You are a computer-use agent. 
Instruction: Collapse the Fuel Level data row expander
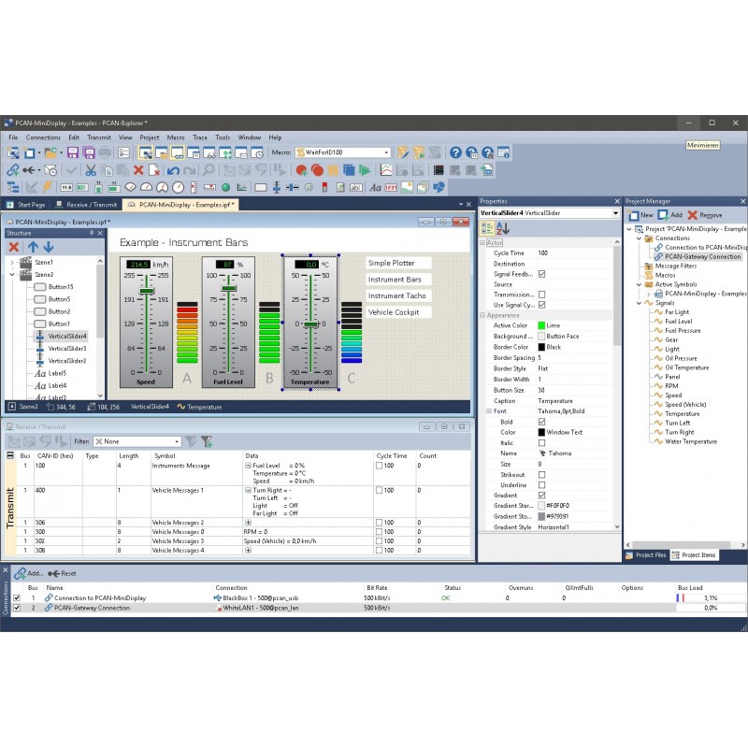pyautogui.click(x=248, y=466)
